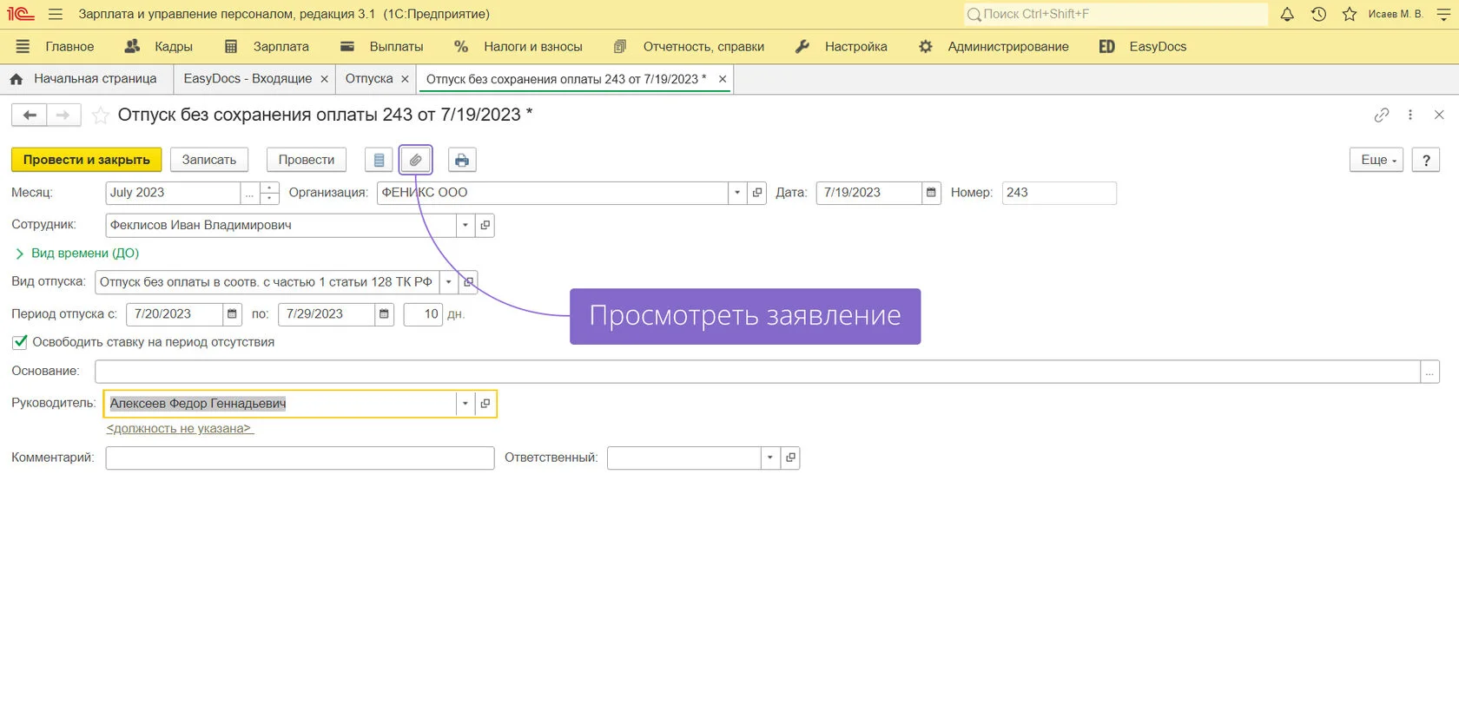Viewport: 1459px width, 725px height.
Task: Add document to favorites with star
Action: (x=101, y=115)
